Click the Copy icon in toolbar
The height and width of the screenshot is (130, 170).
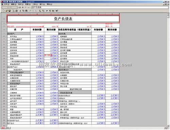click(x=23, y=11)
